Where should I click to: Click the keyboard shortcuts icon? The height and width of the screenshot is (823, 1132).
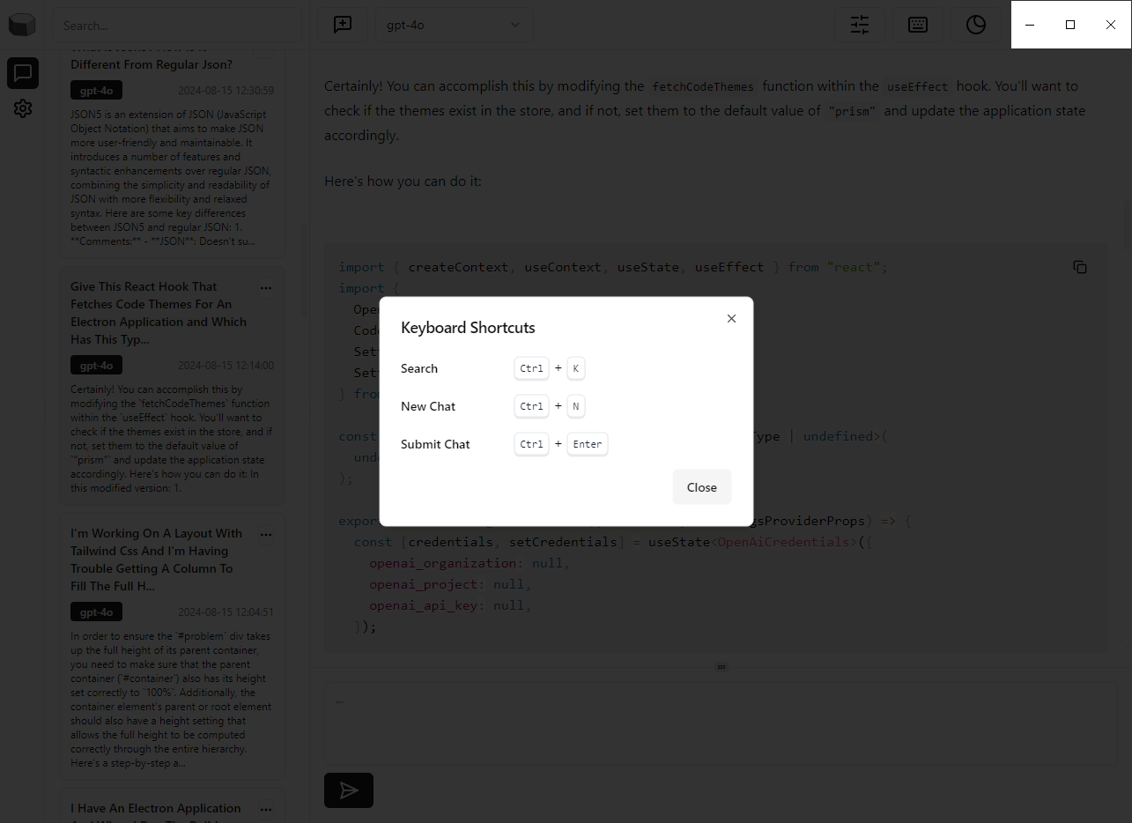pos(917,25)
